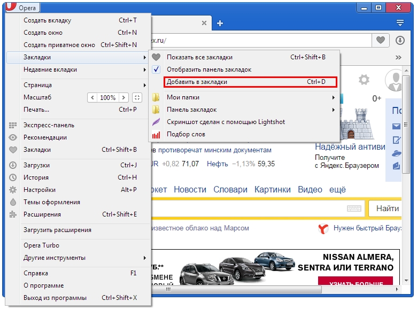Click the Найти search button
The width and height of the screenshot is (417, 309).
385,208
